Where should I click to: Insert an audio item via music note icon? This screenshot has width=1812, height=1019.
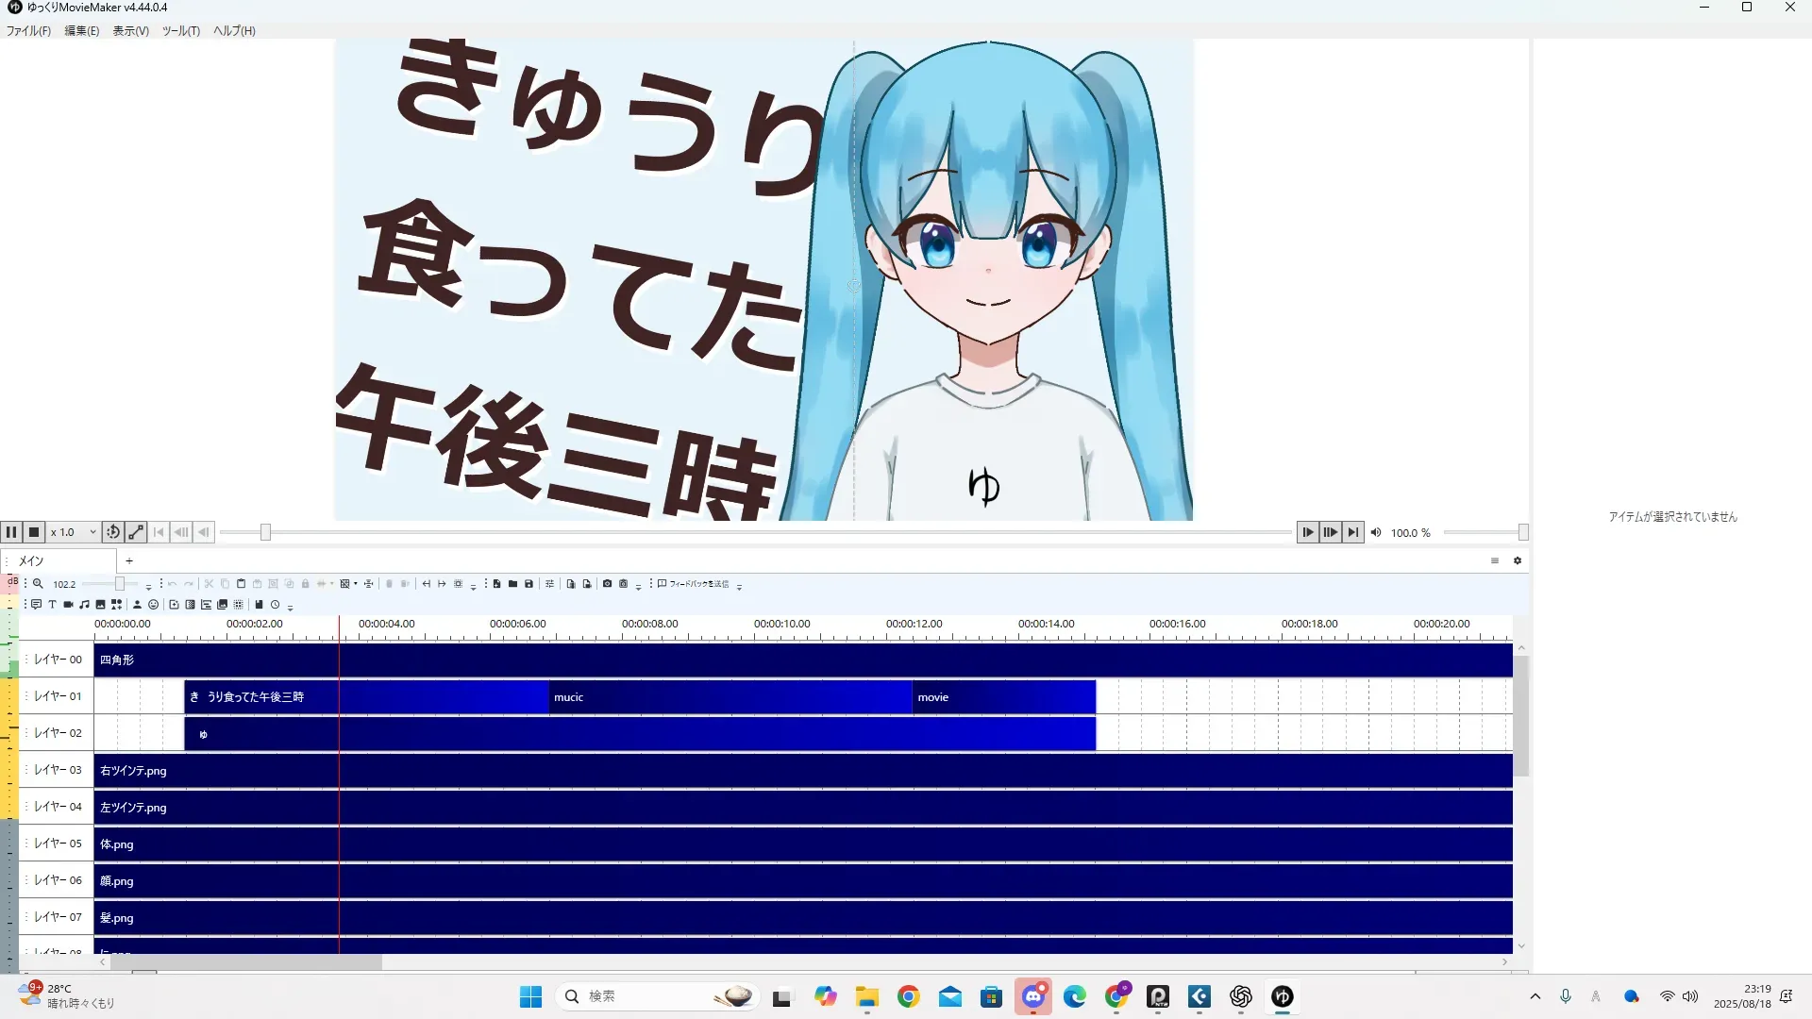pos(84,605)
